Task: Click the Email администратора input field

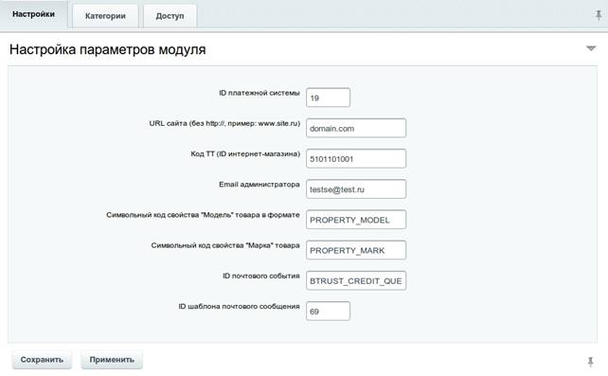Action: (356, 189)
